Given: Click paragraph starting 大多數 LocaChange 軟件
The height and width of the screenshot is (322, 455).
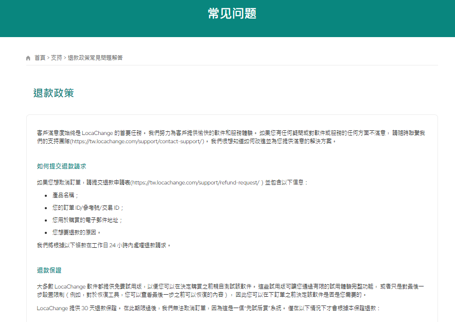Looking at the screenshot, I should 231,291.
